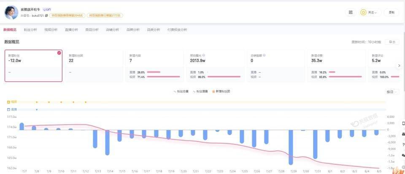The width and height of the screenshot is (405, 174).
Task: Click the 7/8 livestream marker dot
Action: point(37,110)
